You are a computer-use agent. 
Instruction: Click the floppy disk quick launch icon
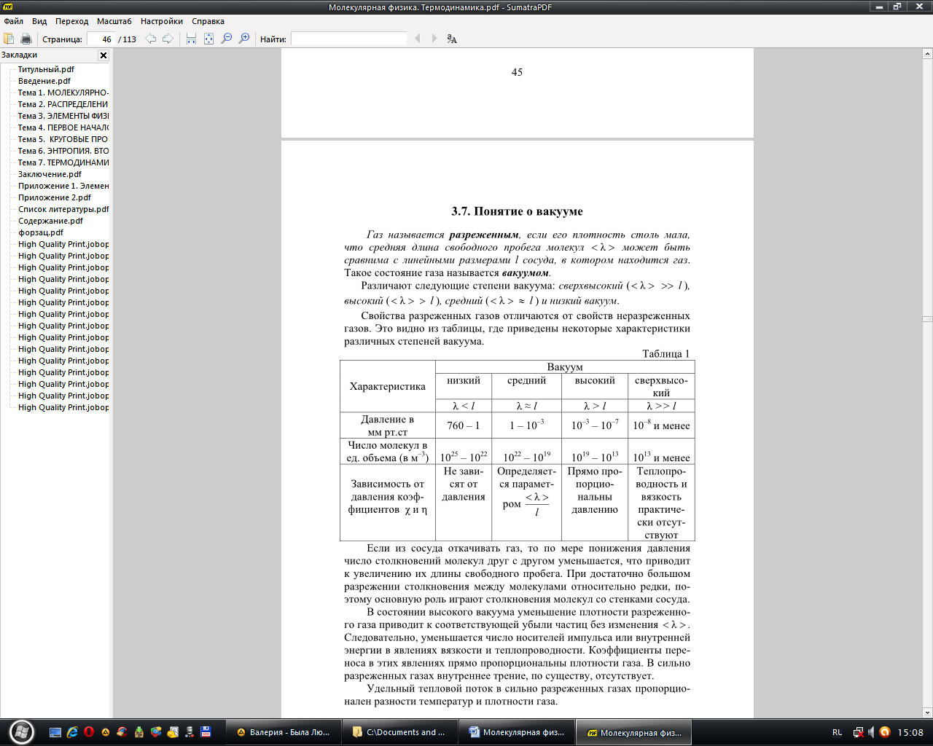coord(206,732)
